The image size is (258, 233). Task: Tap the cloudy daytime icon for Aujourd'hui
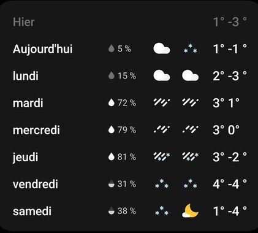[x=162, y=48]
